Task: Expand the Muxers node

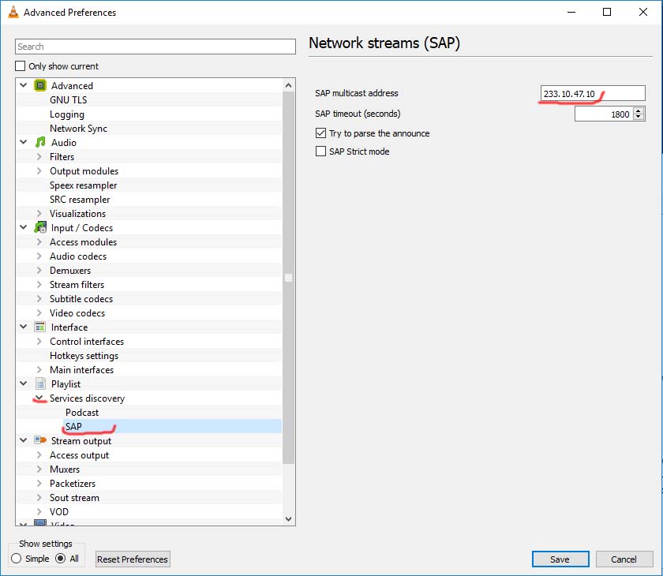Action: point(39,469)
